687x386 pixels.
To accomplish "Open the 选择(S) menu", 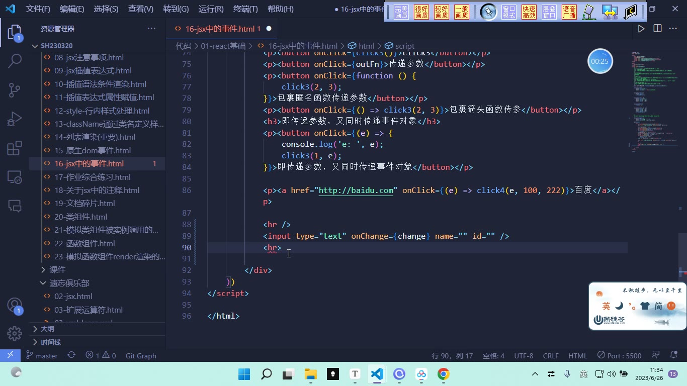I will click(106, 9).
